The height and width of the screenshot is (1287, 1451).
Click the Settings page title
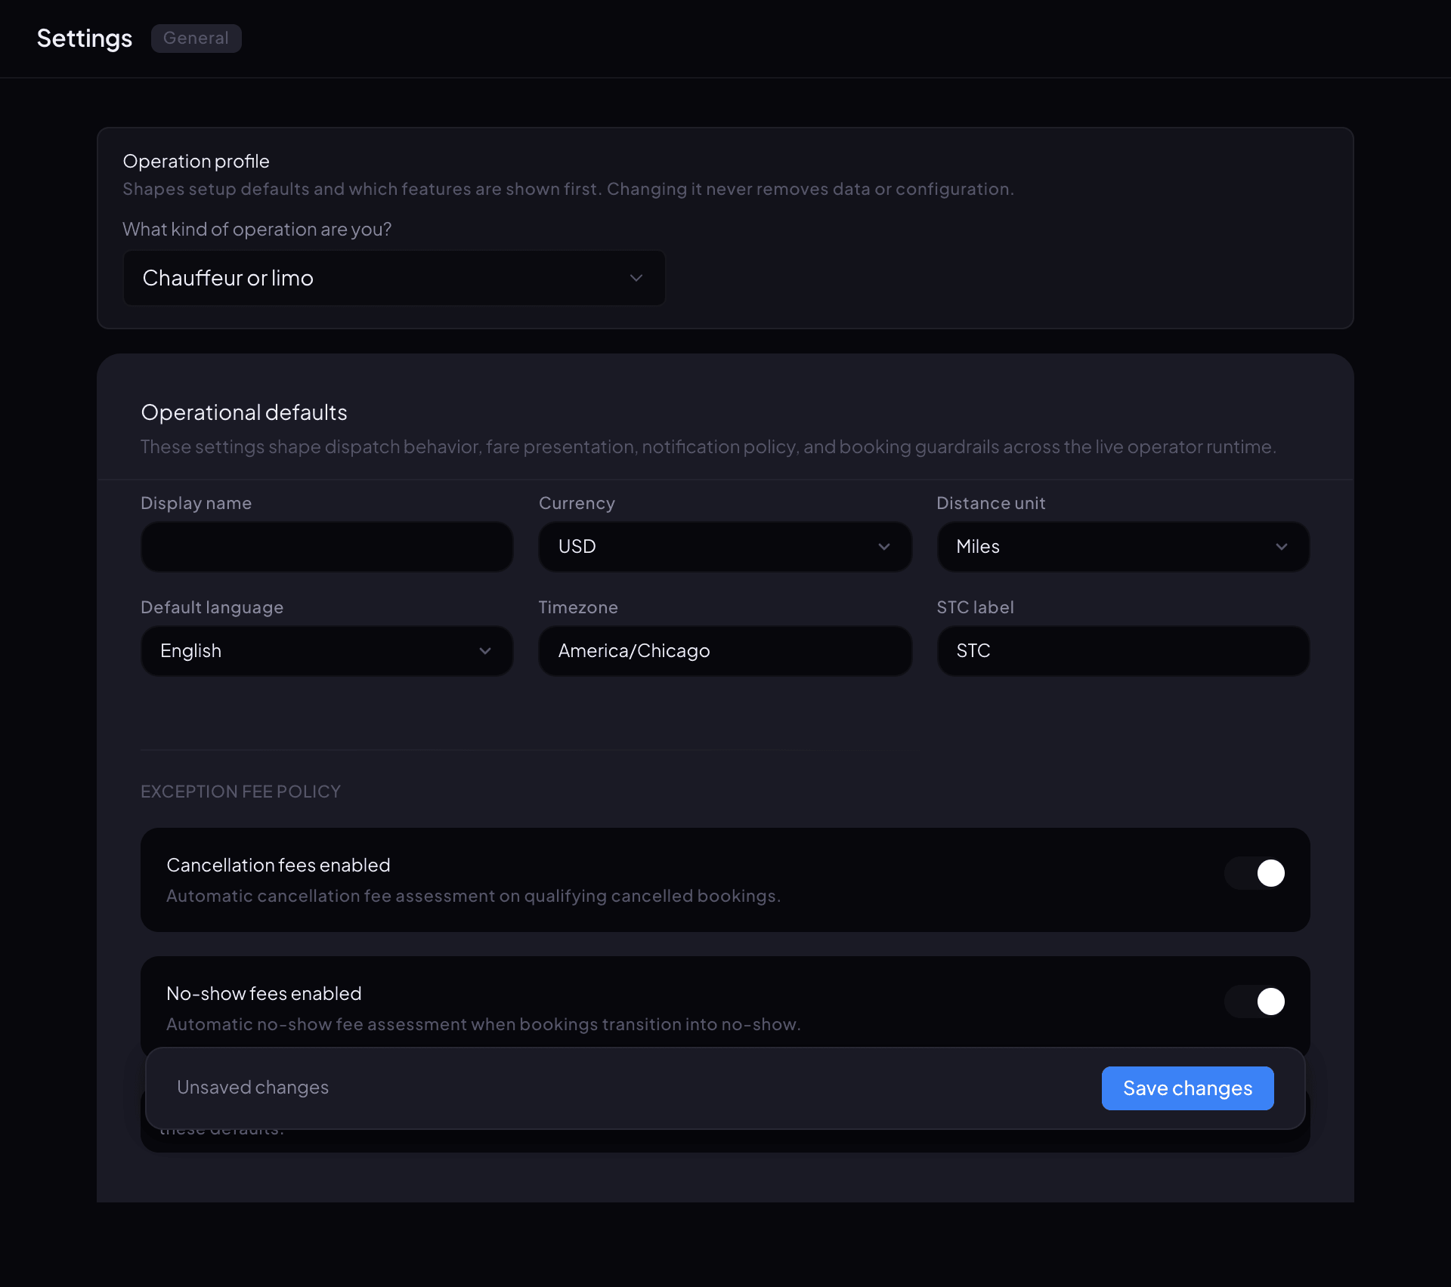[x=85, y=39]
